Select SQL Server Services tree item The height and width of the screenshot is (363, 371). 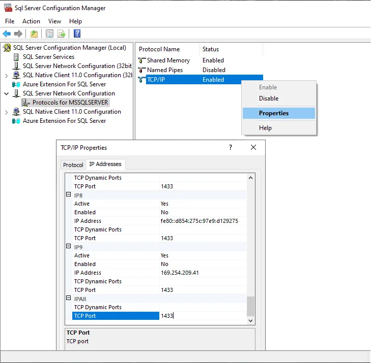[48, 57]
